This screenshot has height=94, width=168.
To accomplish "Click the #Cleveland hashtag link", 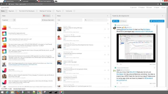I will pos(149,78).
